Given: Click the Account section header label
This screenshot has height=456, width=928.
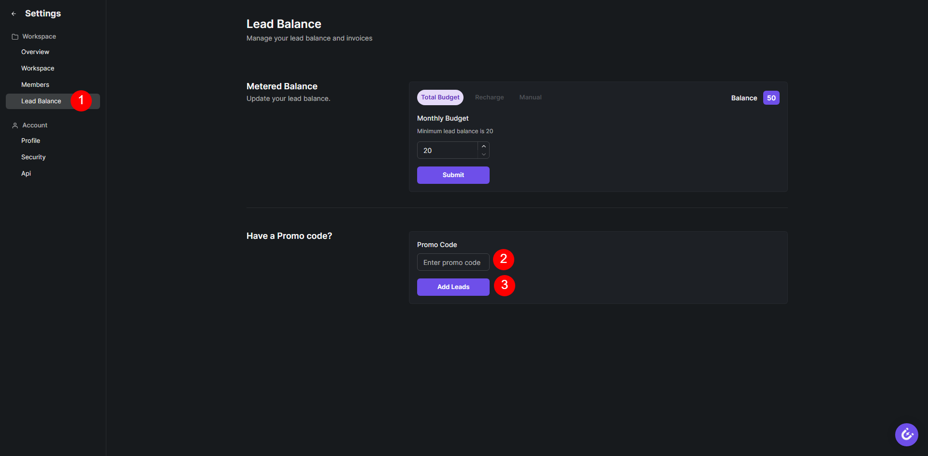Looking at the screenshot, I should click(x=35, y=125).
